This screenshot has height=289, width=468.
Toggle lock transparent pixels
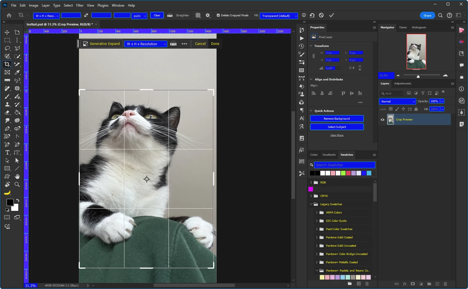[391, 109]
